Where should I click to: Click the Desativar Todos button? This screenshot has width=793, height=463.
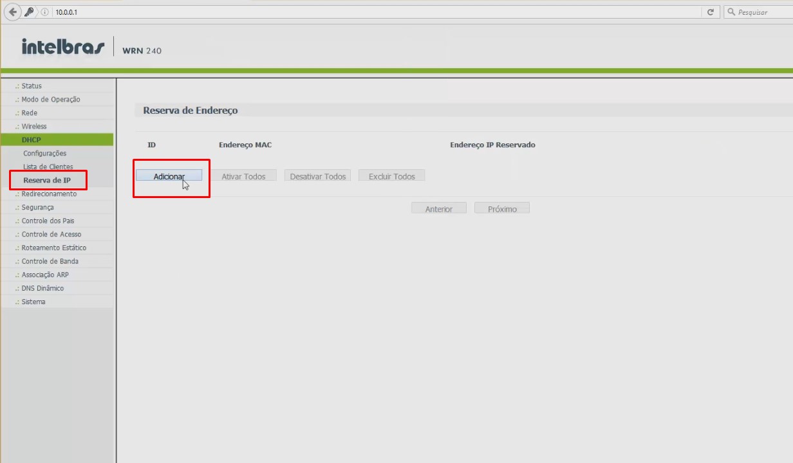318,176
